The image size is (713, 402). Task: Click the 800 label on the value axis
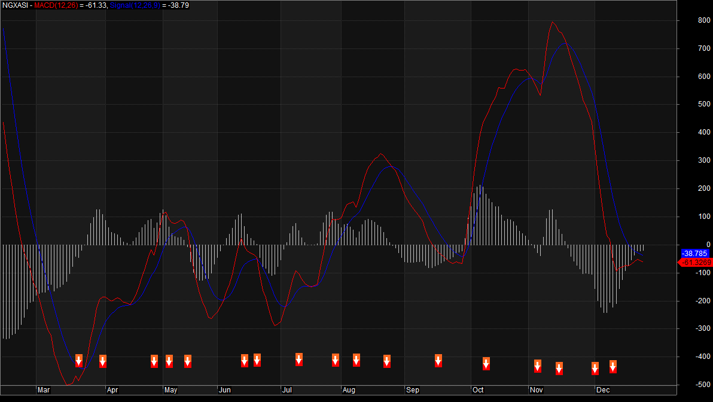pos(704,20)
